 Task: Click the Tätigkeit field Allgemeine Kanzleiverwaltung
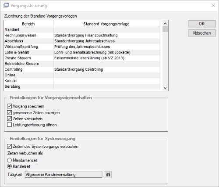point(64,175)
